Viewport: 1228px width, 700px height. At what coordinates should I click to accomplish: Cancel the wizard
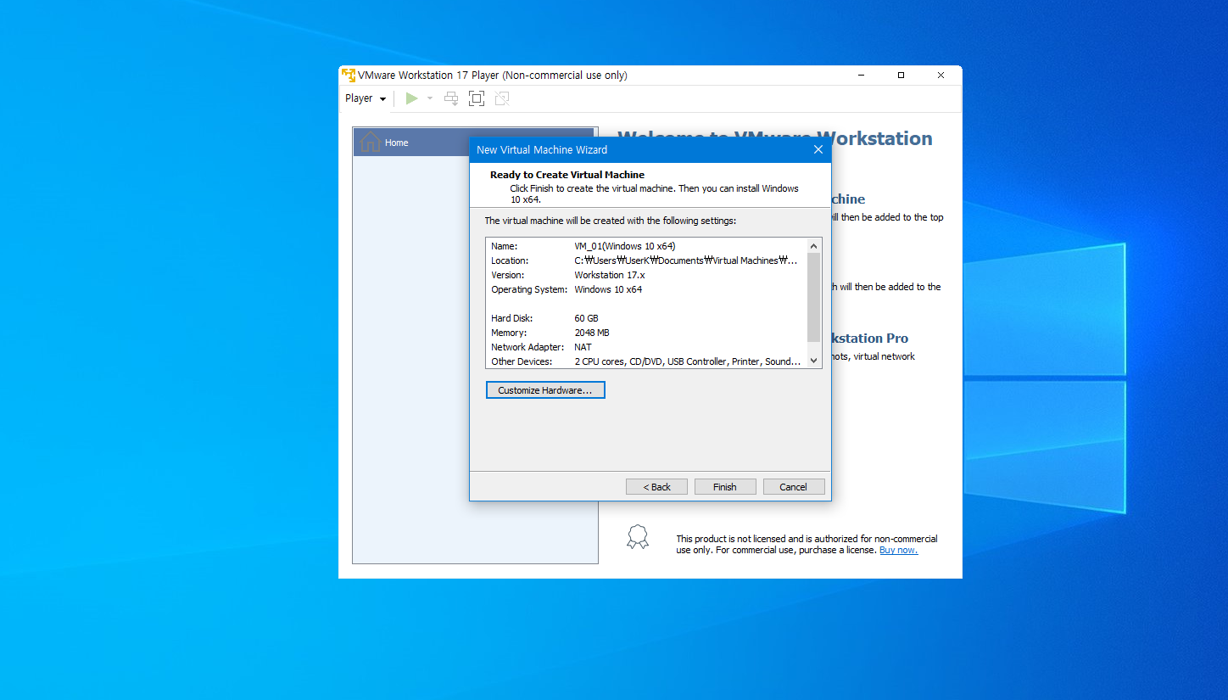[794, 487]
